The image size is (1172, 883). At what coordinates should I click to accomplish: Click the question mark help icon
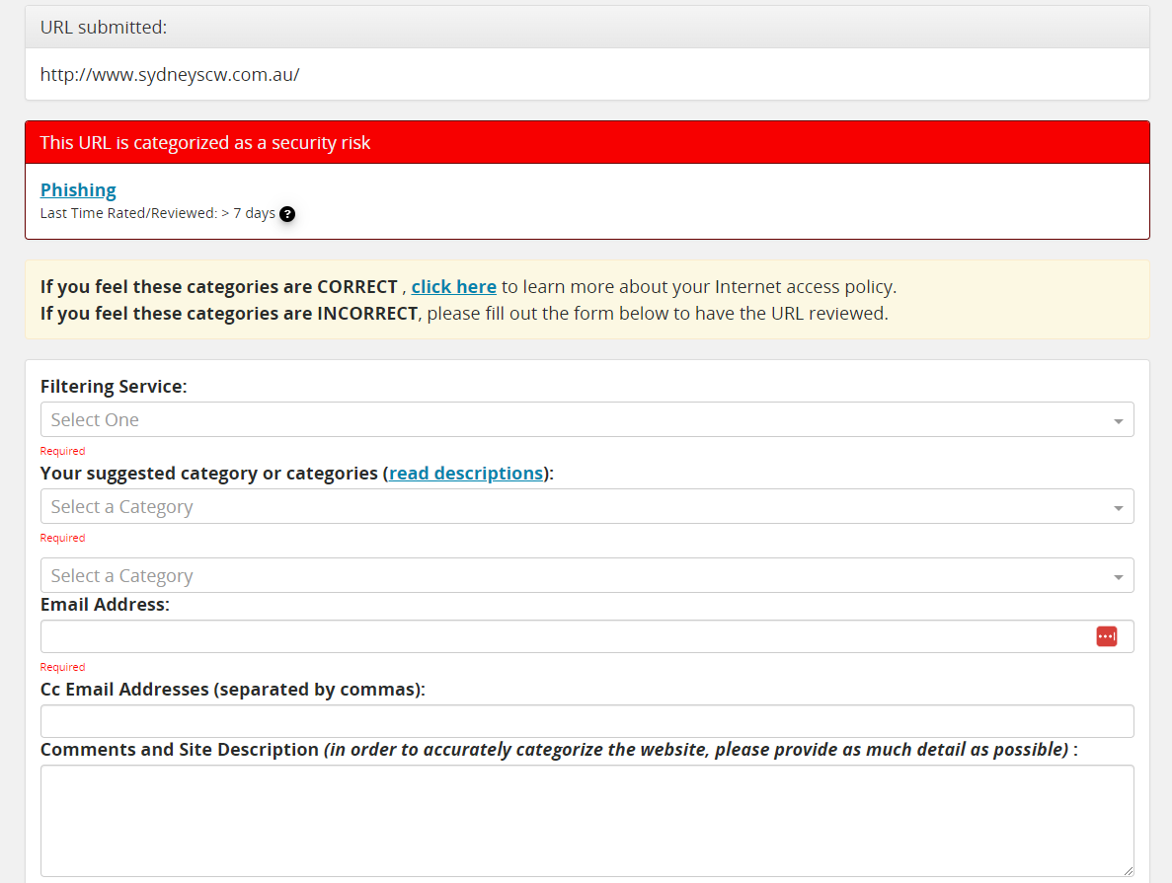[287, 213]
